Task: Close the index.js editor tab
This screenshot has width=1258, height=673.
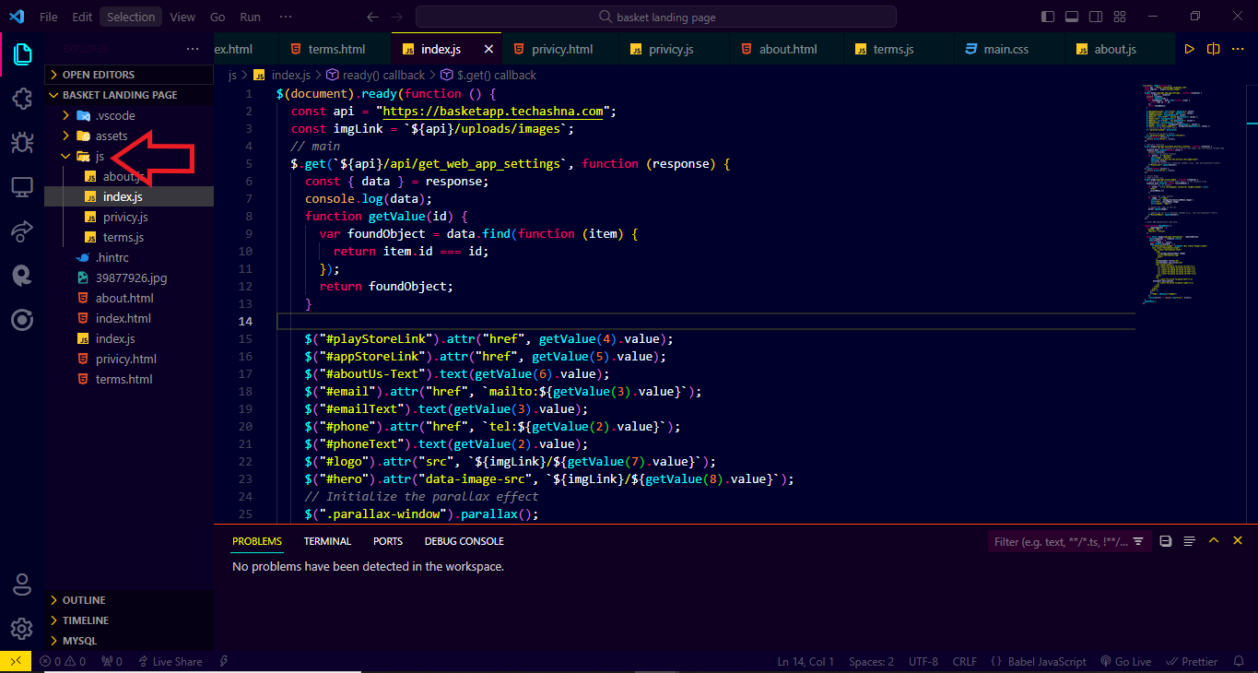Action: tap(488, 50)
